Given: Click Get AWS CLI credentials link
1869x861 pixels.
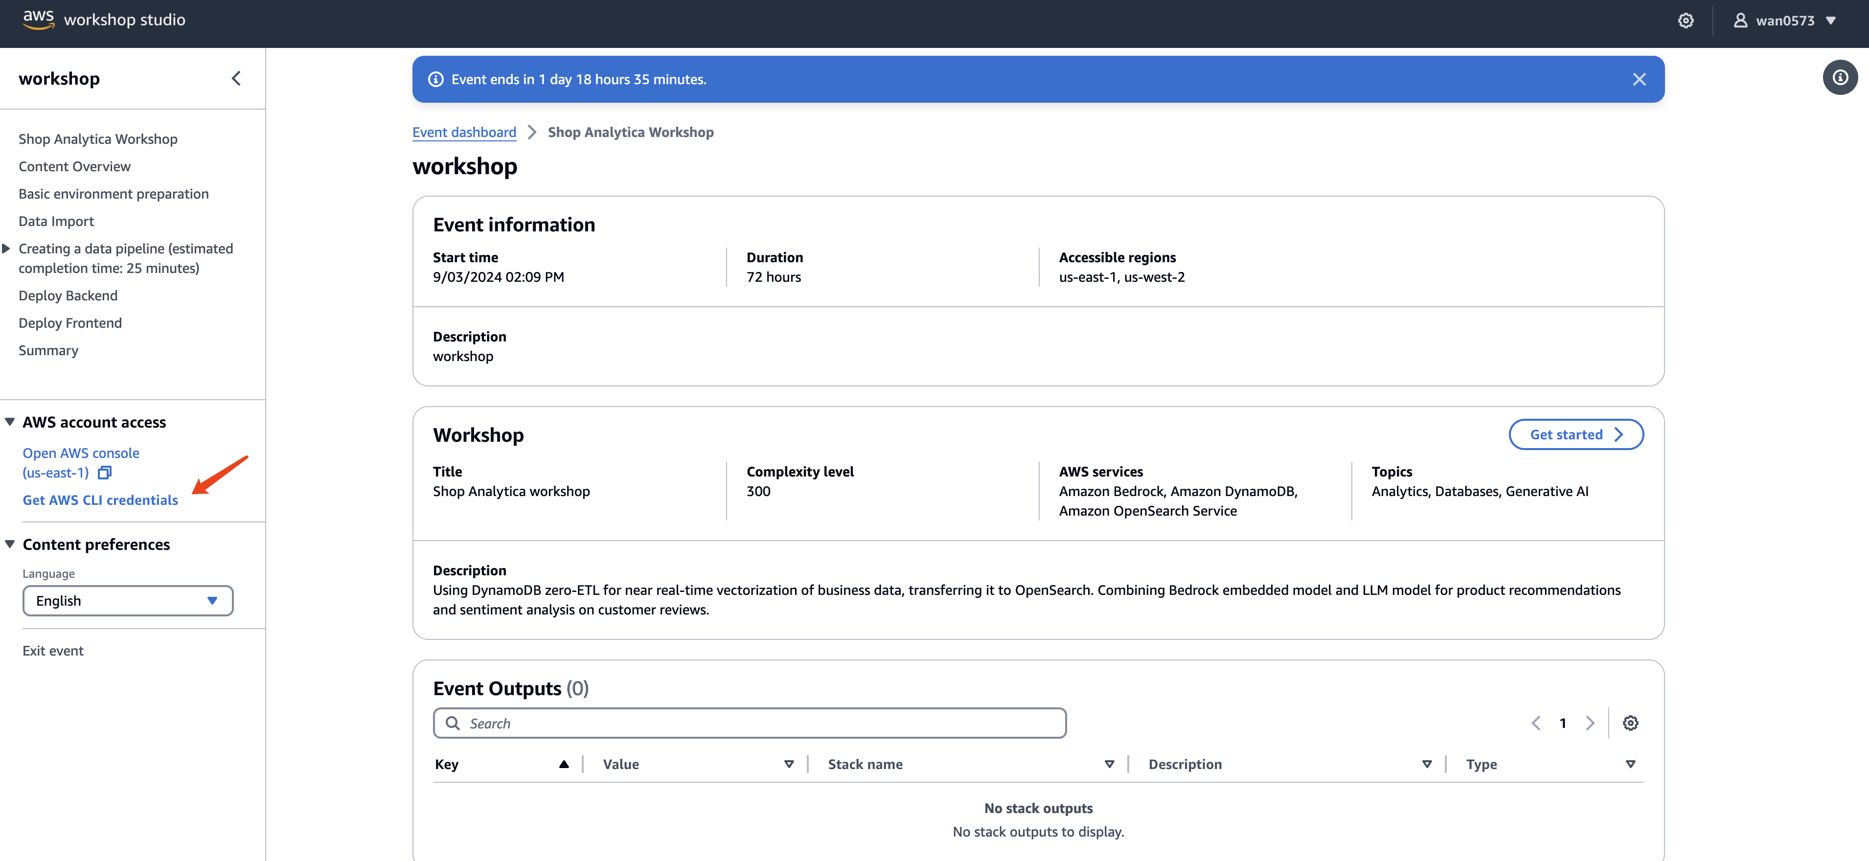Looking at the screenshot, I should (100, 500).
